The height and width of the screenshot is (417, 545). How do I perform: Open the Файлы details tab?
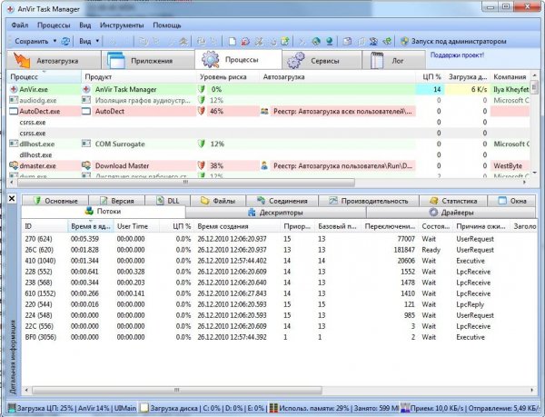pyautogui.click(x=218, y=201)
